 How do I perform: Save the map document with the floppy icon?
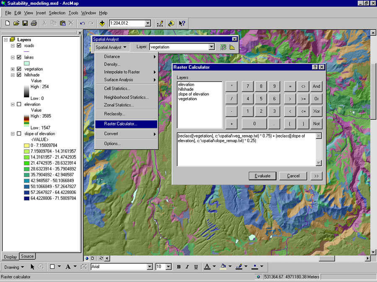point(25,23)
